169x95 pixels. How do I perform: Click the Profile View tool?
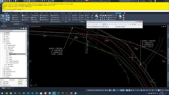point(55,15)
